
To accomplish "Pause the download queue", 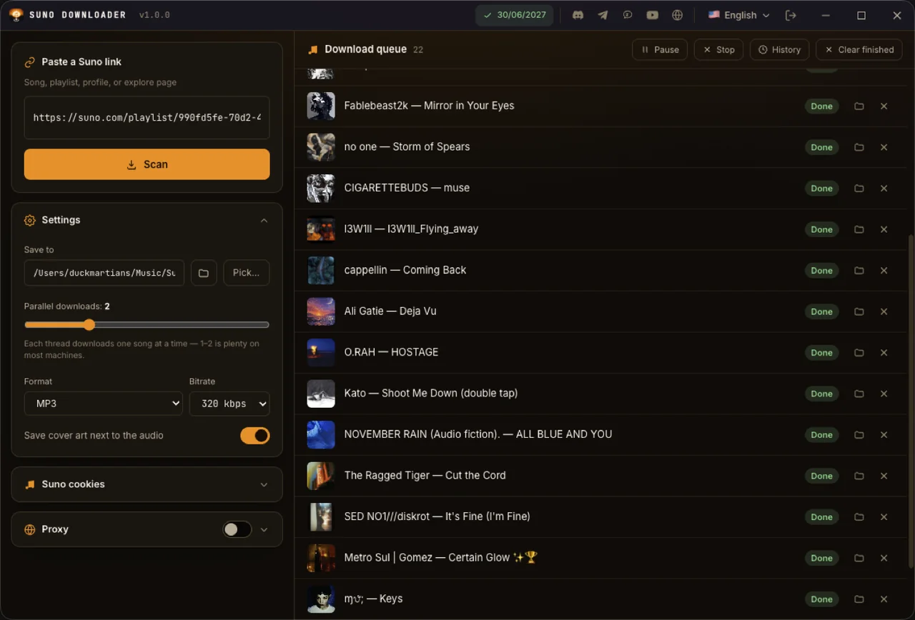I will [x=660, y=50].
